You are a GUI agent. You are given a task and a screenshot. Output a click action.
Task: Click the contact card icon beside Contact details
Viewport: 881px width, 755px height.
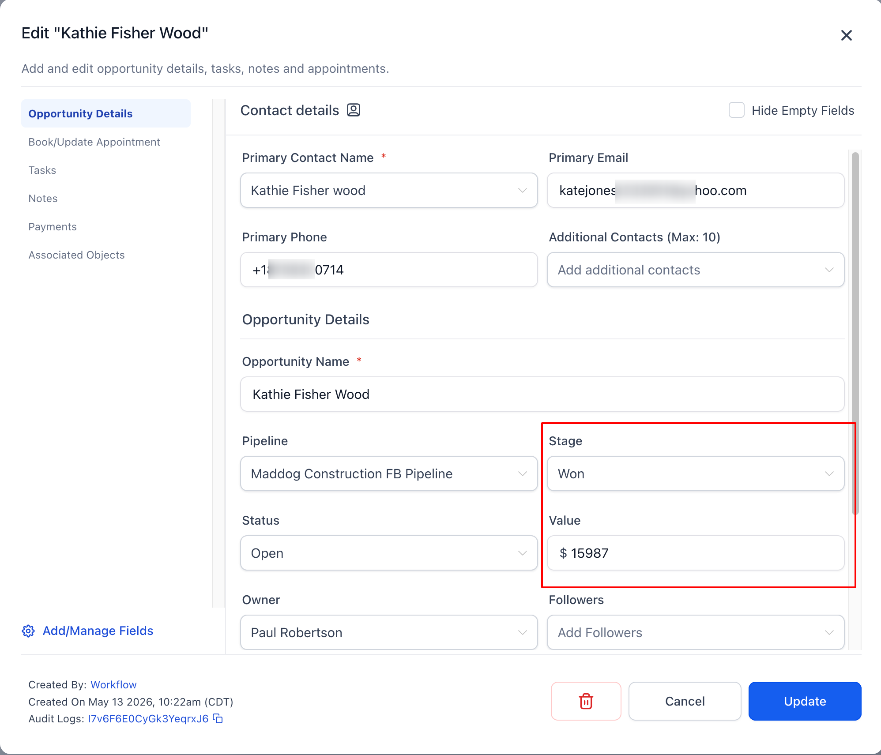pyautogui.click(x=354, y=110)
